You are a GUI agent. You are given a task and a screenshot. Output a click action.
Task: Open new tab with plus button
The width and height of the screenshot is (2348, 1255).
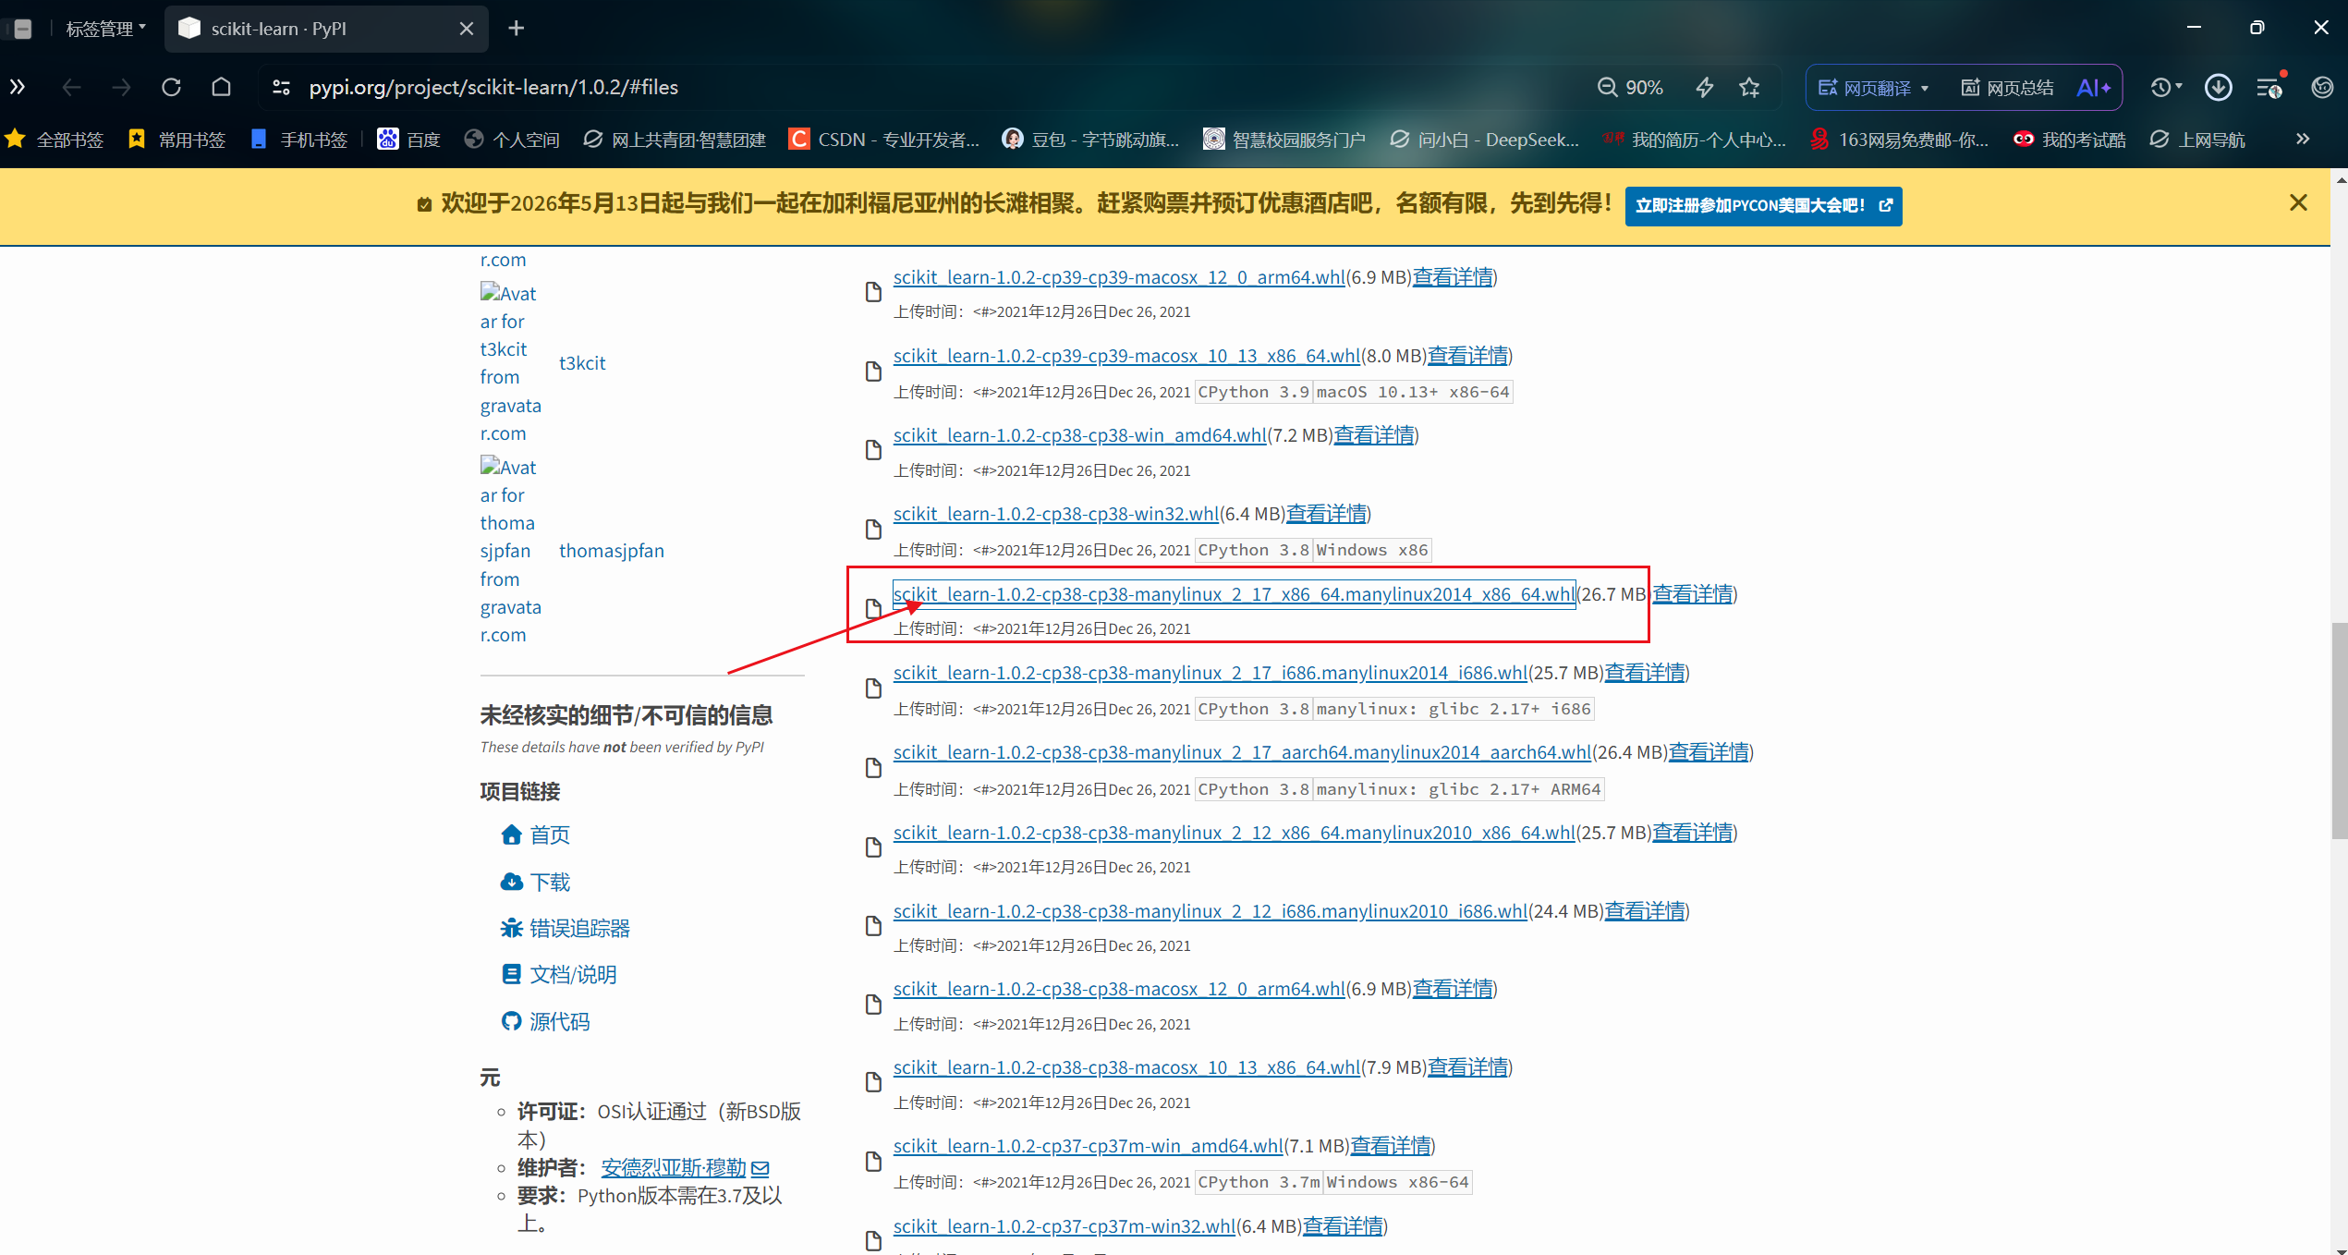pos(517,29)
